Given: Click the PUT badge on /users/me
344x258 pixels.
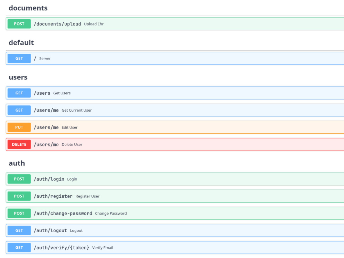Looking at the screenshot, I should point(19,127).
